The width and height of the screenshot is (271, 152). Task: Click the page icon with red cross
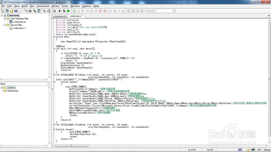(133, 11)
